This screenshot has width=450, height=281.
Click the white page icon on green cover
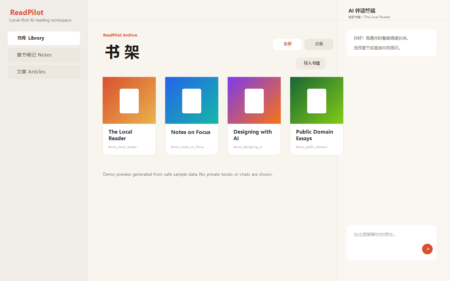pos(317,101)
